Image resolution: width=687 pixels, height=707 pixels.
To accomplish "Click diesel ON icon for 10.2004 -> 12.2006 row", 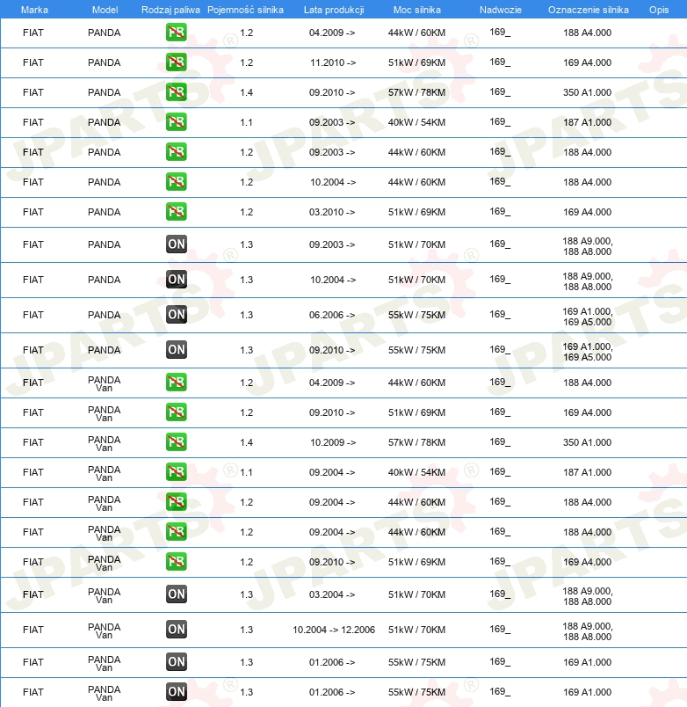I will (x=176, y=629).
